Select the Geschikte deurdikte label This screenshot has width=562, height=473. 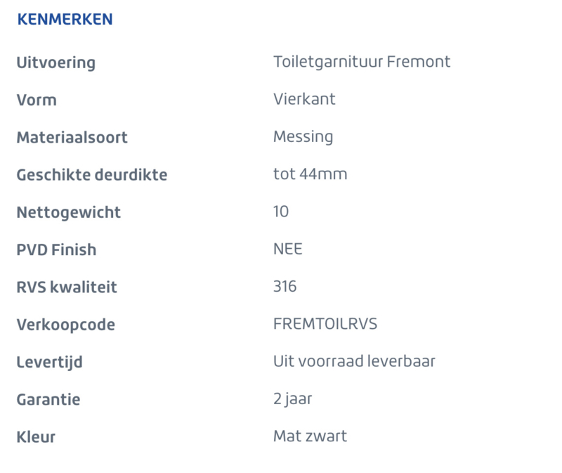point(92,176)
